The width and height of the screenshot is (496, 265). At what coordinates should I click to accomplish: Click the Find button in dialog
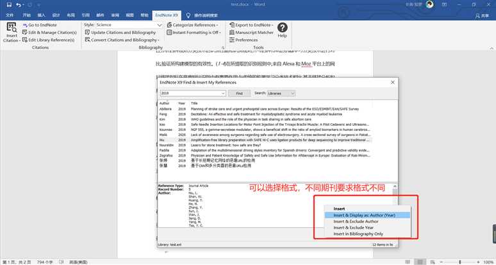coord(240,94)
